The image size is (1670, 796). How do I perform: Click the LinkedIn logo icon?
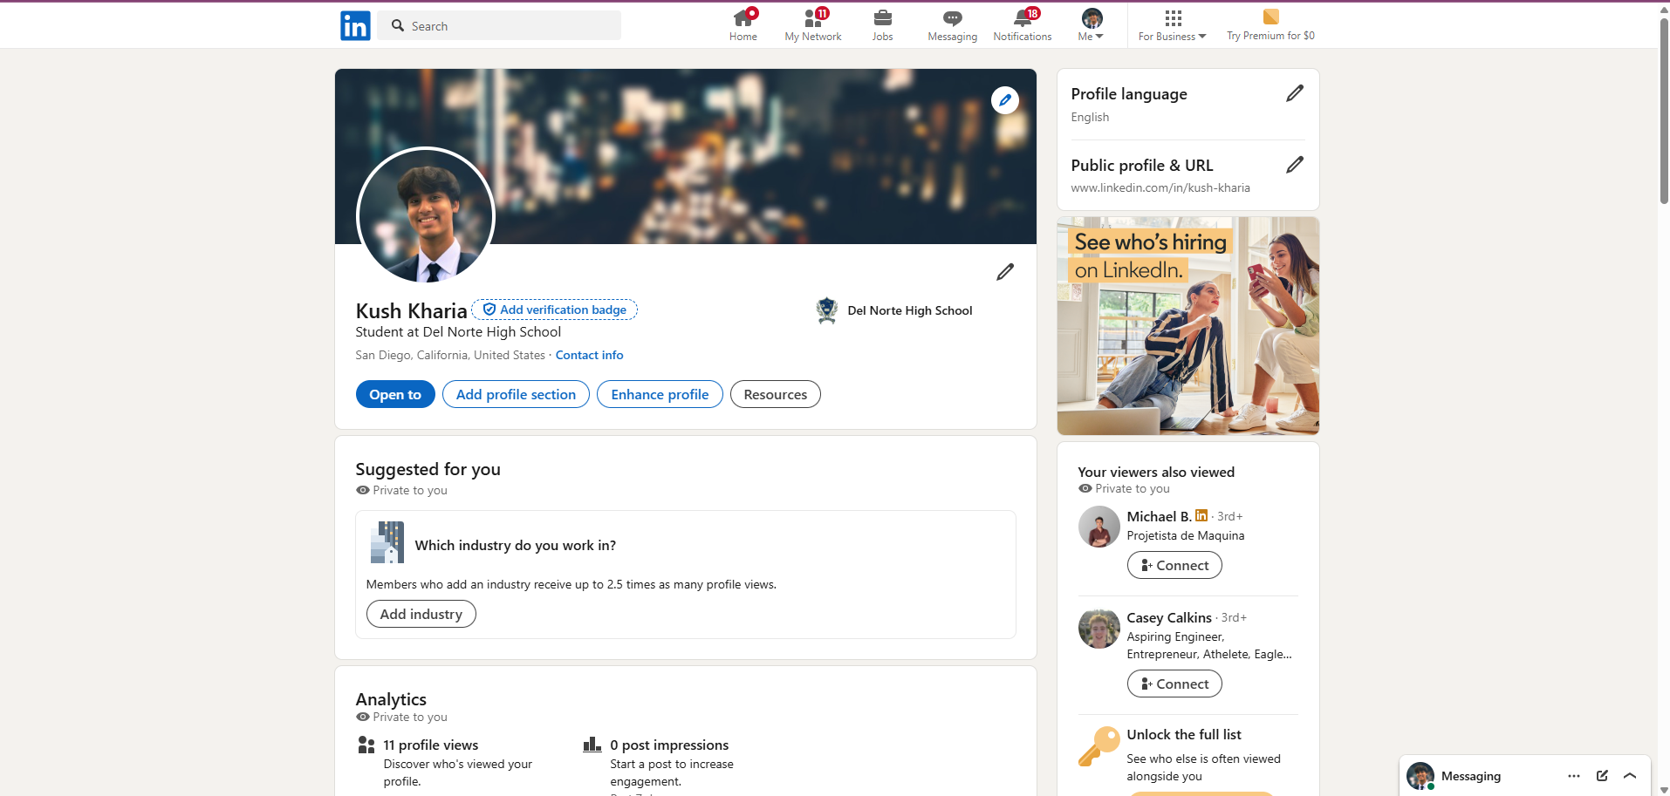click(355, 26)
